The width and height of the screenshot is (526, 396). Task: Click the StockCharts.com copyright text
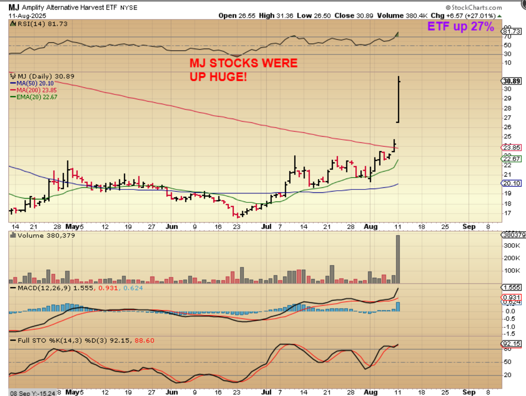click(x=474, y=7)
